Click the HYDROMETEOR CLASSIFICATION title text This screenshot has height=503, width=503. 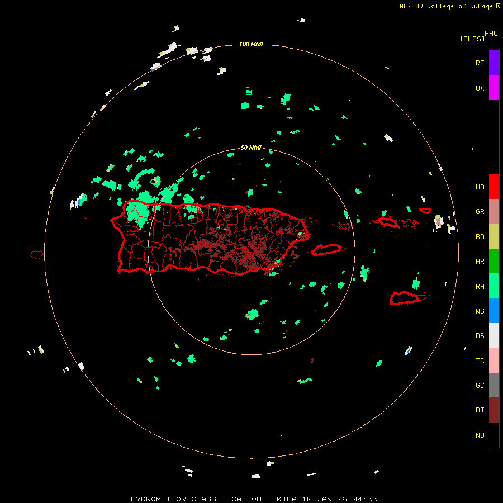[196, 499]
